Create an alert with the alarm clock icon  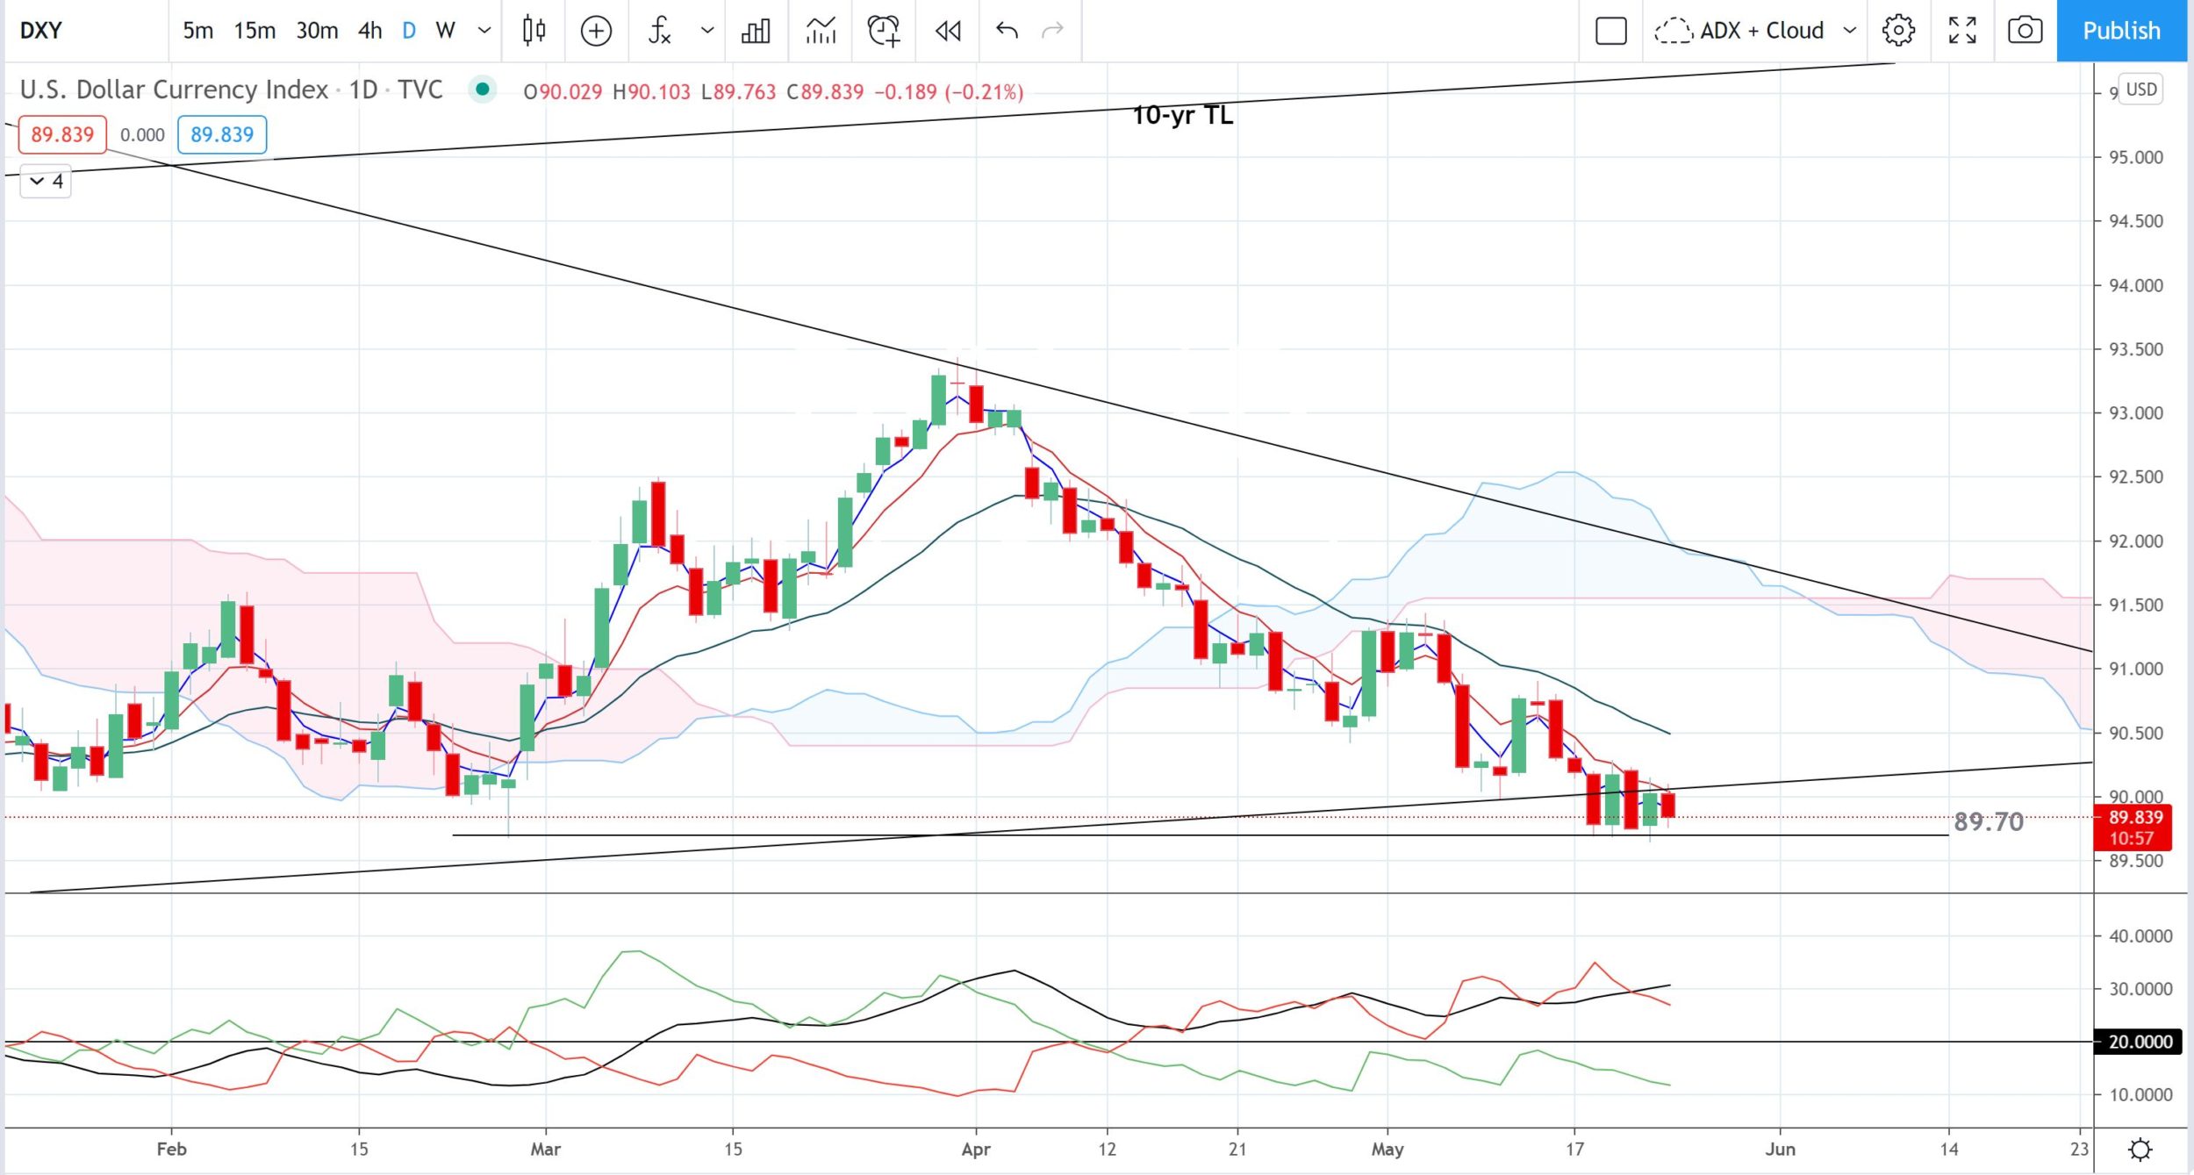tap(884, 31)
